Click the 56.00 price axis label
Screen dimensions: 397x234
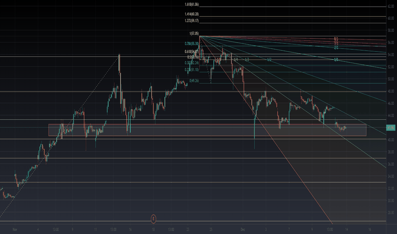point(391,43)
